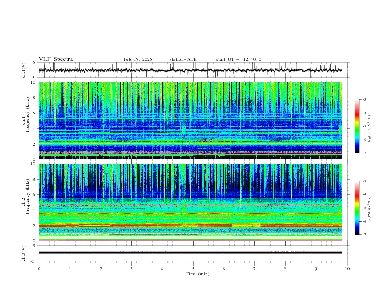This screenshot has width=391, height=302.
Task: Click the ch.1 spectrogram panel
Action: click(x=190, y=120)
